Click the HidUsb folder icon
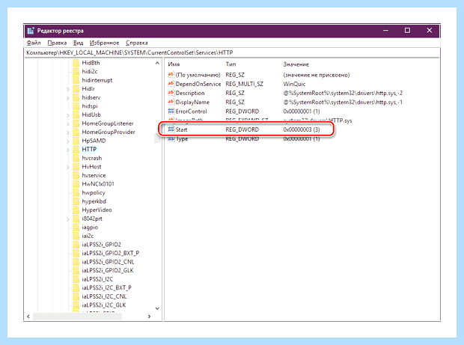Screen dimensions: 464x345 76,115
